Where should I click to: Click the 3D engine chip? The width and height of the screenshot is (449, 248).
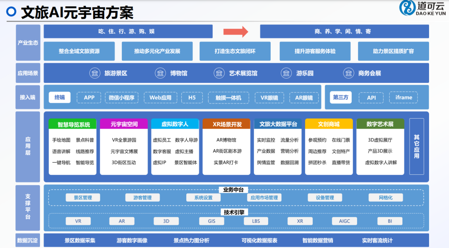[166, 221]
